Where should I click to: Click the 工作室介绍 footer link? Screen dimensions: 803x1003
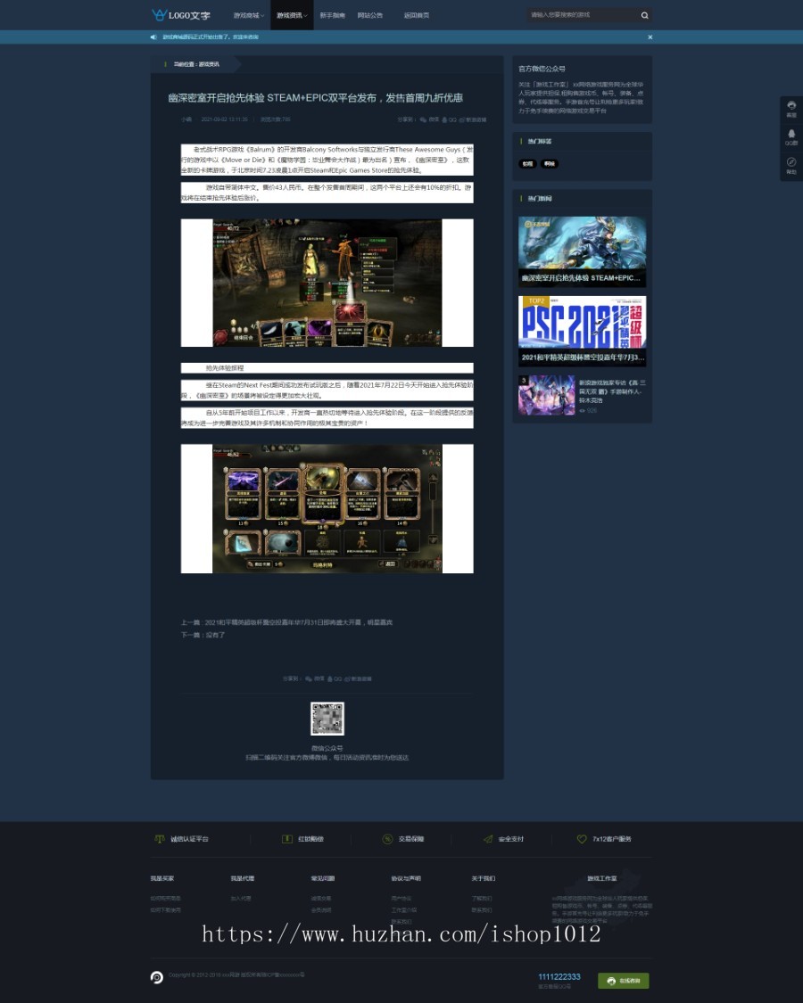403,909
